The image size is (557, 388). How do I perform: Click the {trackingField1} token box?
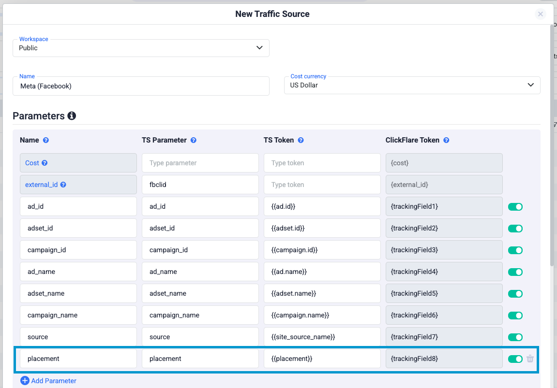click(x=444, y=206)
